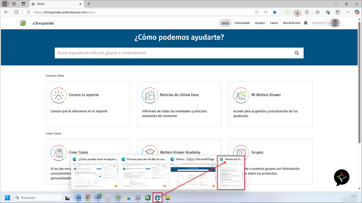This screenshot has width=362, height=203.
Task: Close the Home tab
Action: pos(80,4)
